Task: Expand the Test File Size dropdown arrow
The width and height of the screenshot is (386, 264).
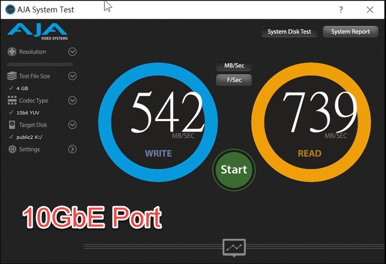Action: coord(72,76)
